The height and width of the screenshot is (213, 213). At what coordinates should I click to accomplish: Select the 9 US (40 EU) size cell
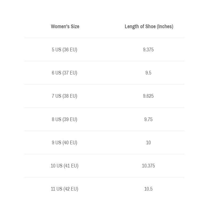(x=64, y=142)
